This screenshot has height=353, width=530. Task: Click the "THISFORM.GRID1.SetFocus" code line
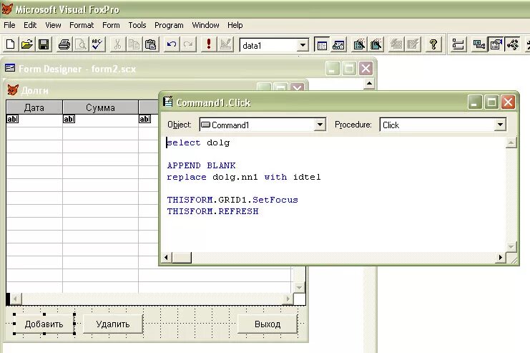[232, 200]
